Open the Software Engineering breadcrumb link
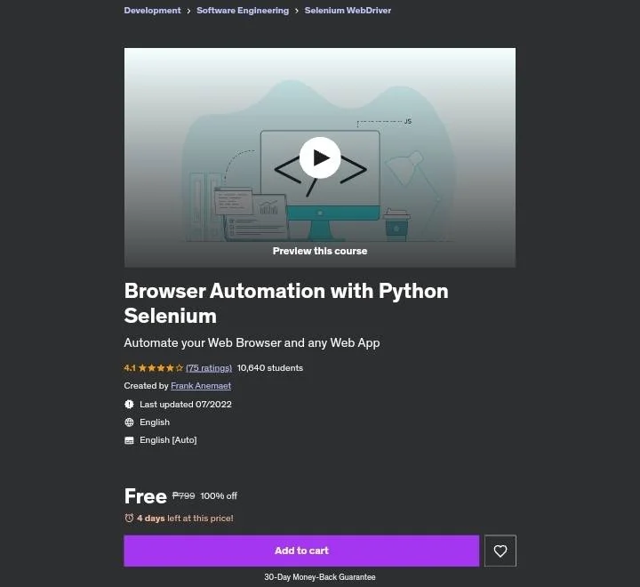Image resolution: width=640 pixels, height=587 pixels. point(243,10)
